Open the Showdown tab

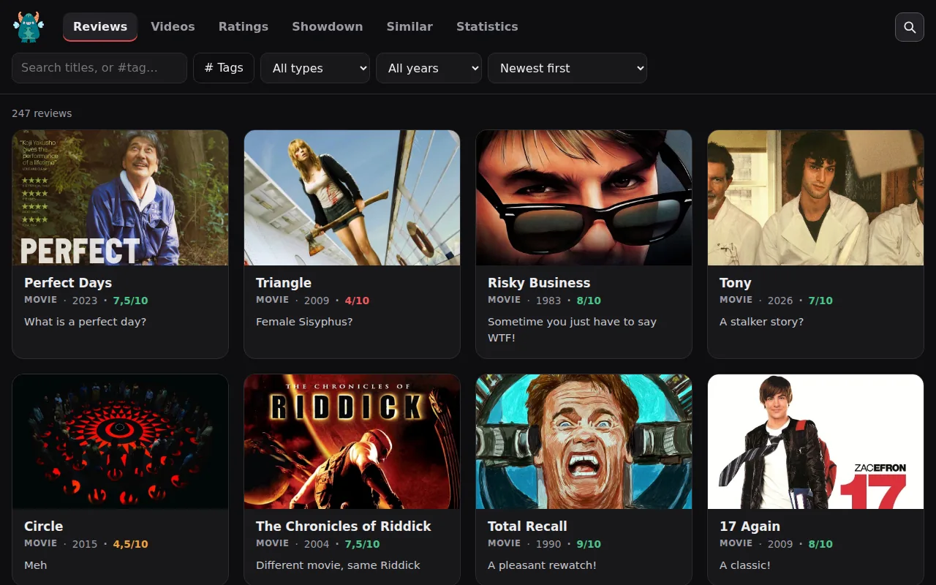click(328, 26)
